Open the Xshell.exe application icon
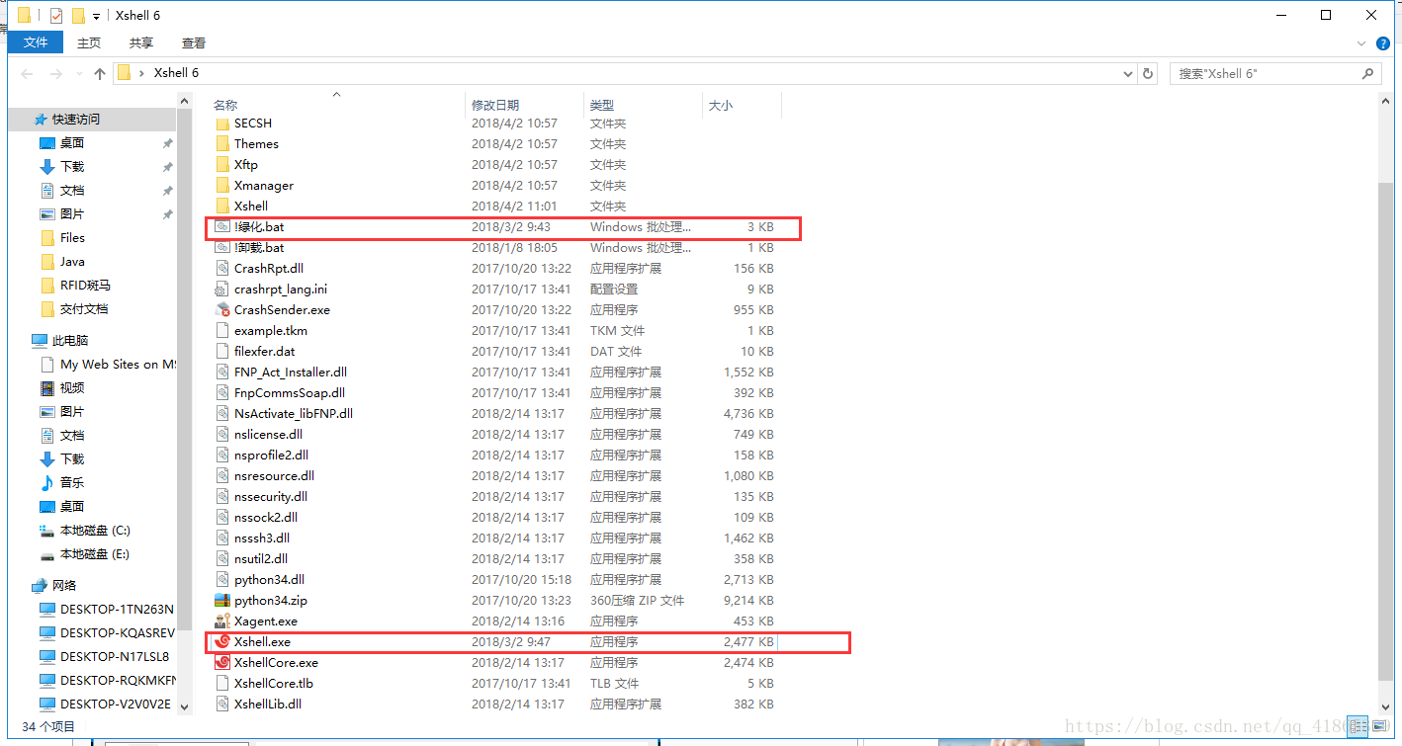The image size is (1402, 746). pos(222,642)
